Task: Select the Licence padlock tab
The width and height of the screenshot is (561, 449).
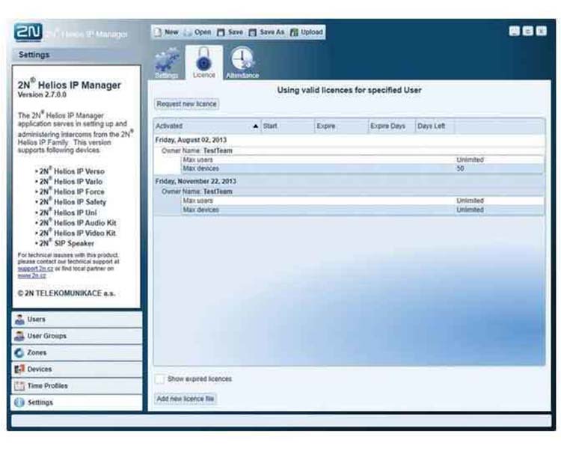Action: (x=204, y=63)
